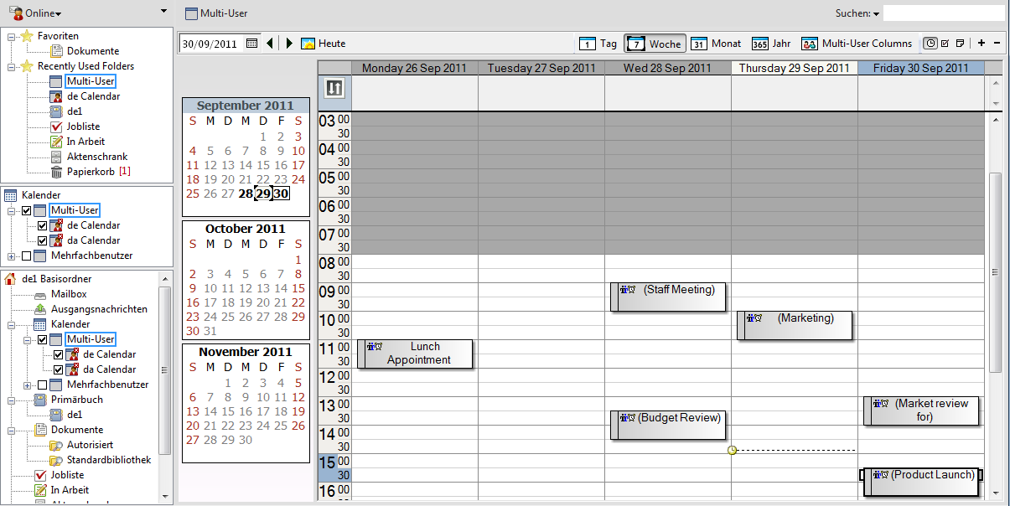Image resolution: width=1010 pixels, height=506 pixels.
Task: Click the de1 address book icon in recent folders
Action: [56, 111]
